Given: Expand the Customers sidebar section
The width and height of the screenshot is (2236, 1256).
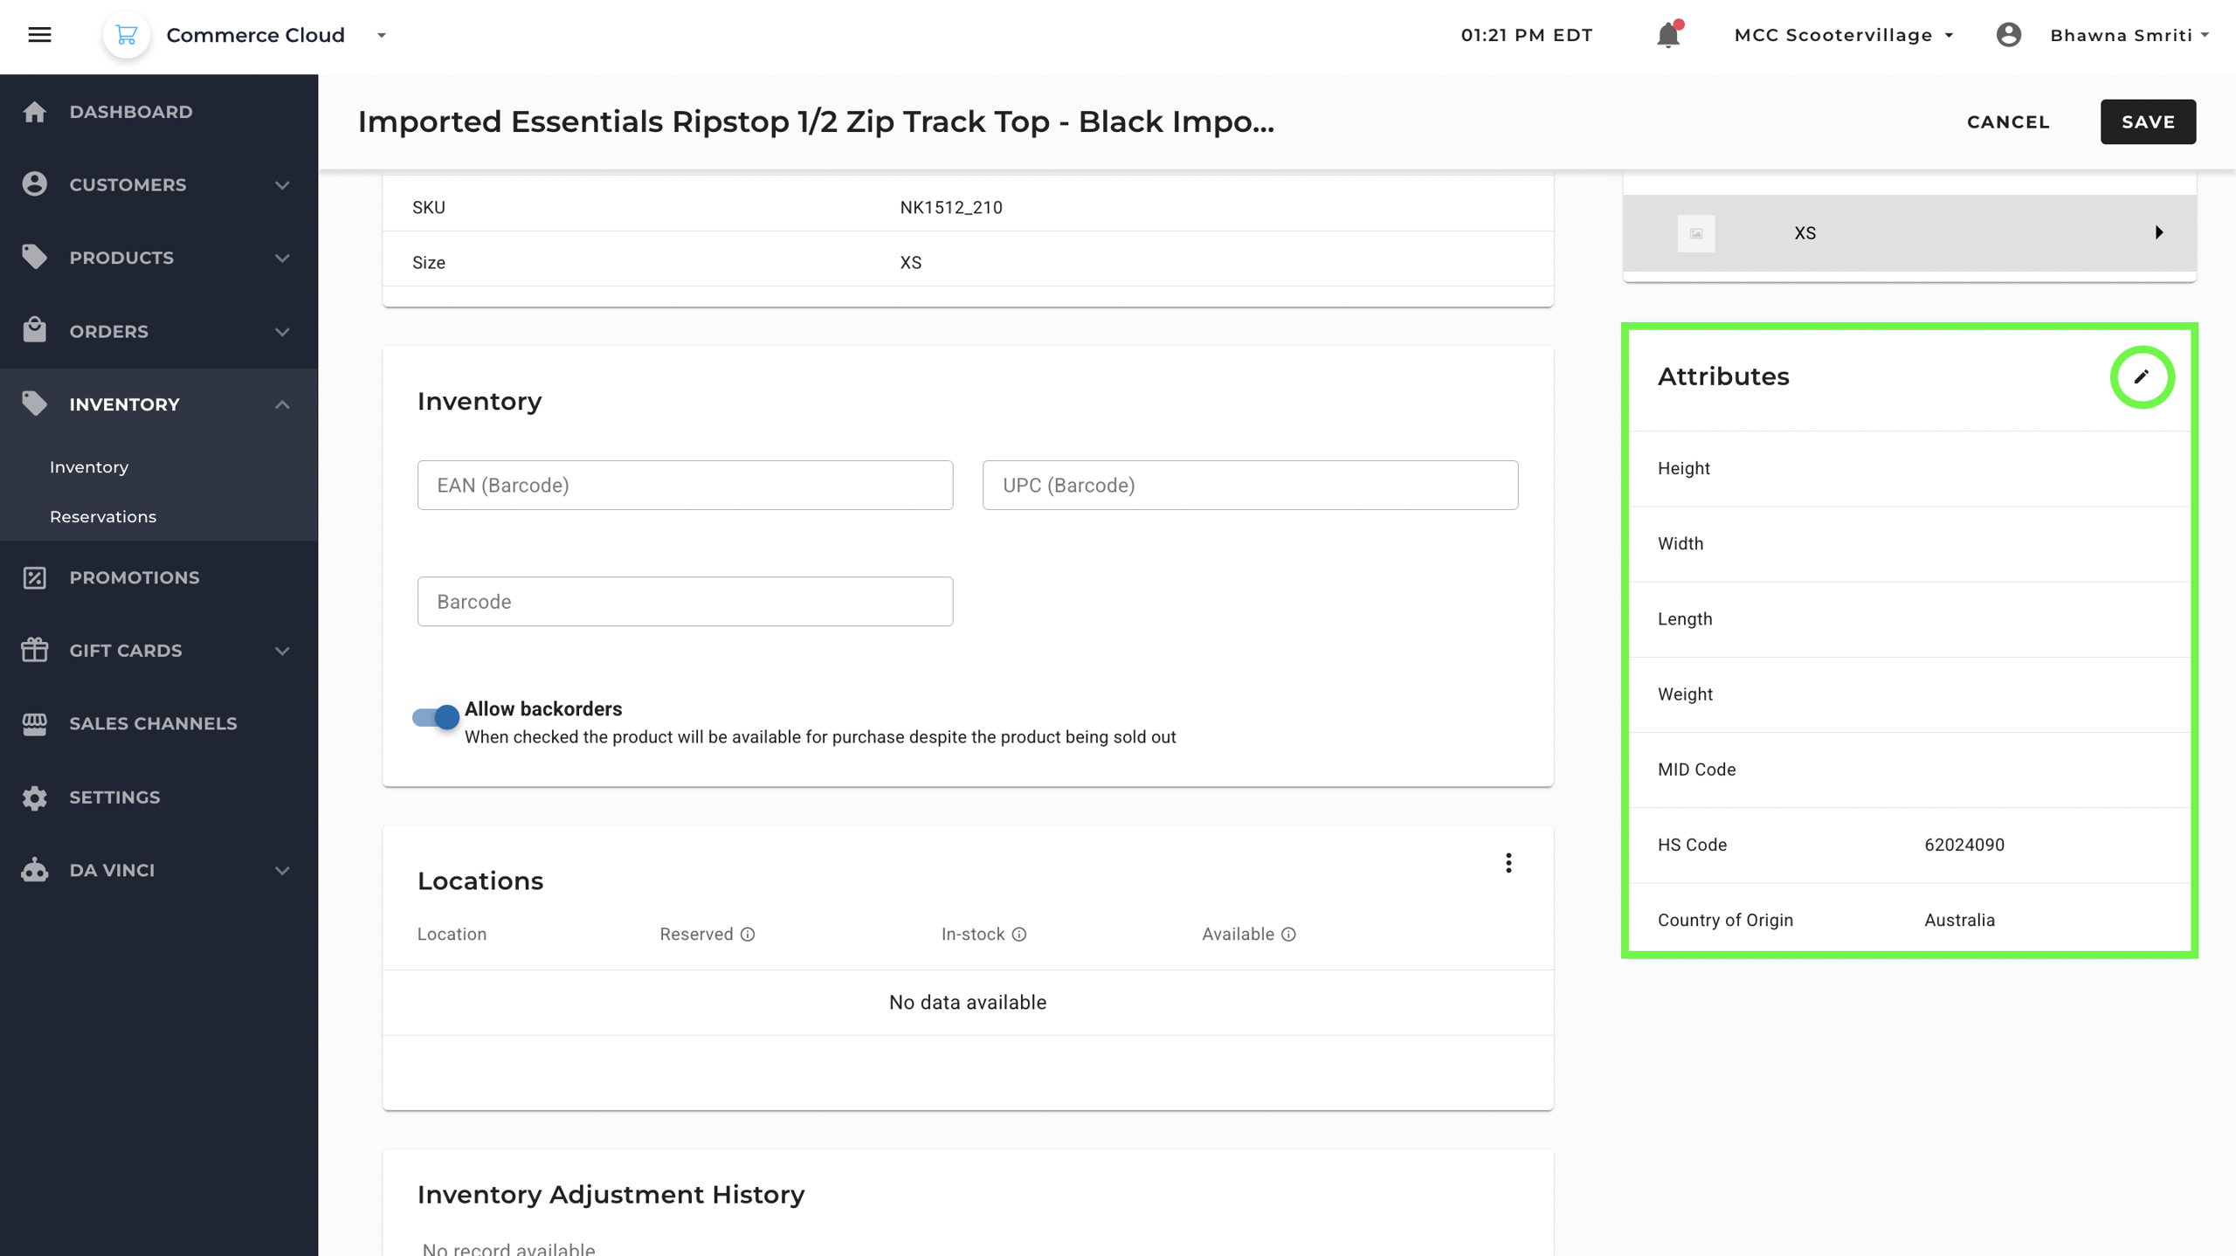Looking at the screenshot, I should 282,185.
